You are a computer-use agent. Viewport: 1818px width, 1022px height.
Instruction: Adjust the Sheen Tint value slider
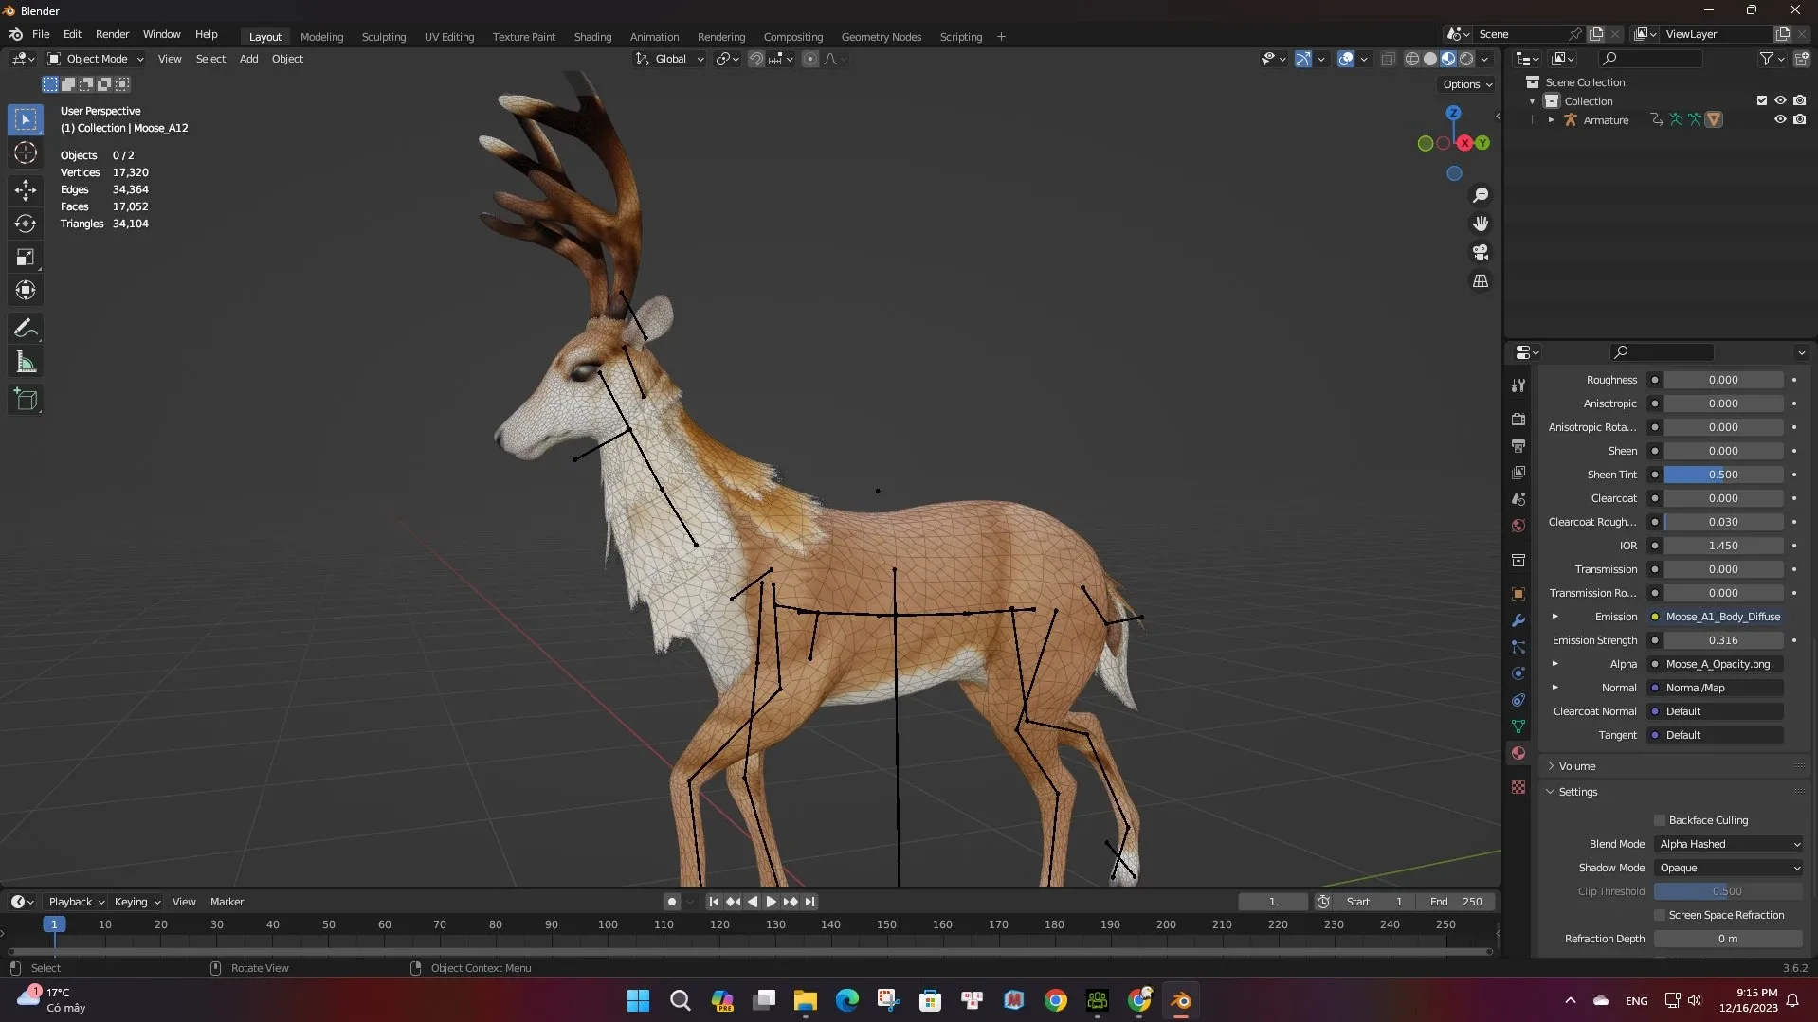coord(1722,475)
